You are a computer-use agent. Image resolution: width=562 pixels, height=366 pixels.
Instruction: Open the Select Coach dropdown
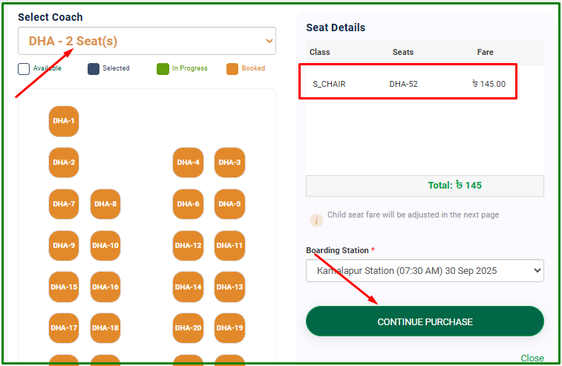(147, 41)
